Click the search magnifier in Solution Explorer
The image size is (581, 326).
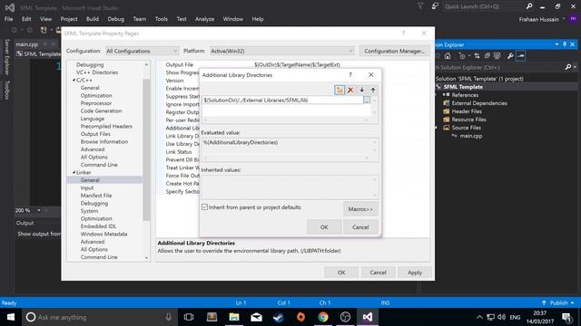568,67
